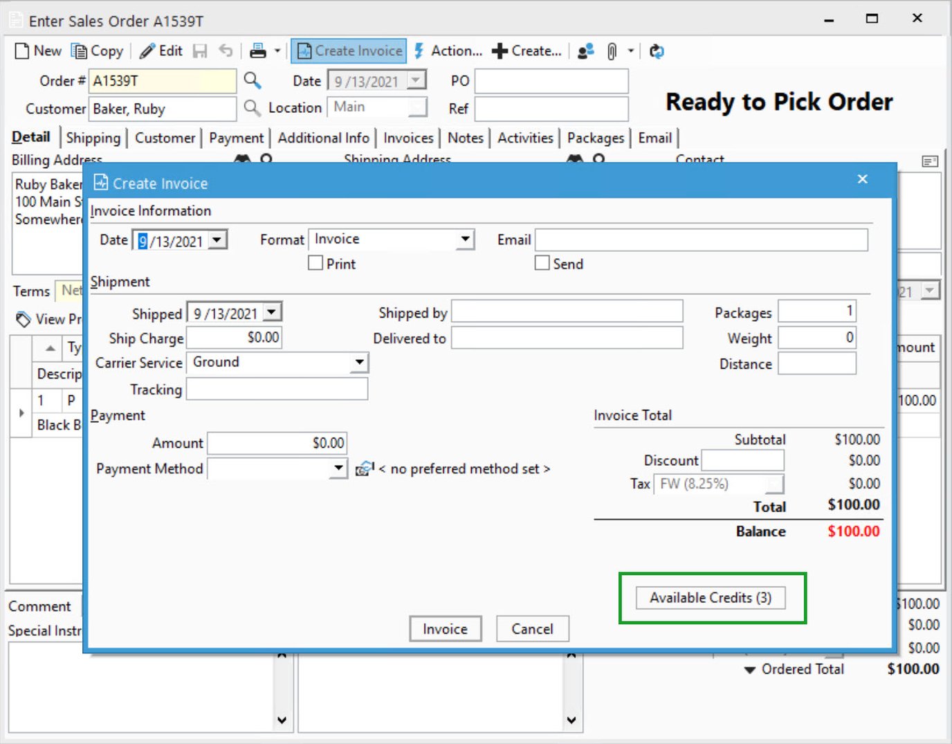
Task: Enable the Send checkbox next to Email
Action: [542, 263]
